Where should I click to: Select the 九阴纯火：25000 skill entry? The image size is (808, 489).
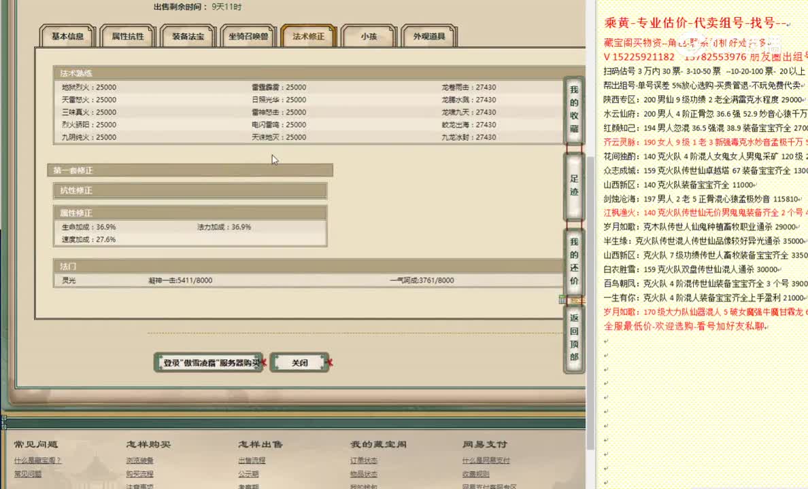click(88, 137)
